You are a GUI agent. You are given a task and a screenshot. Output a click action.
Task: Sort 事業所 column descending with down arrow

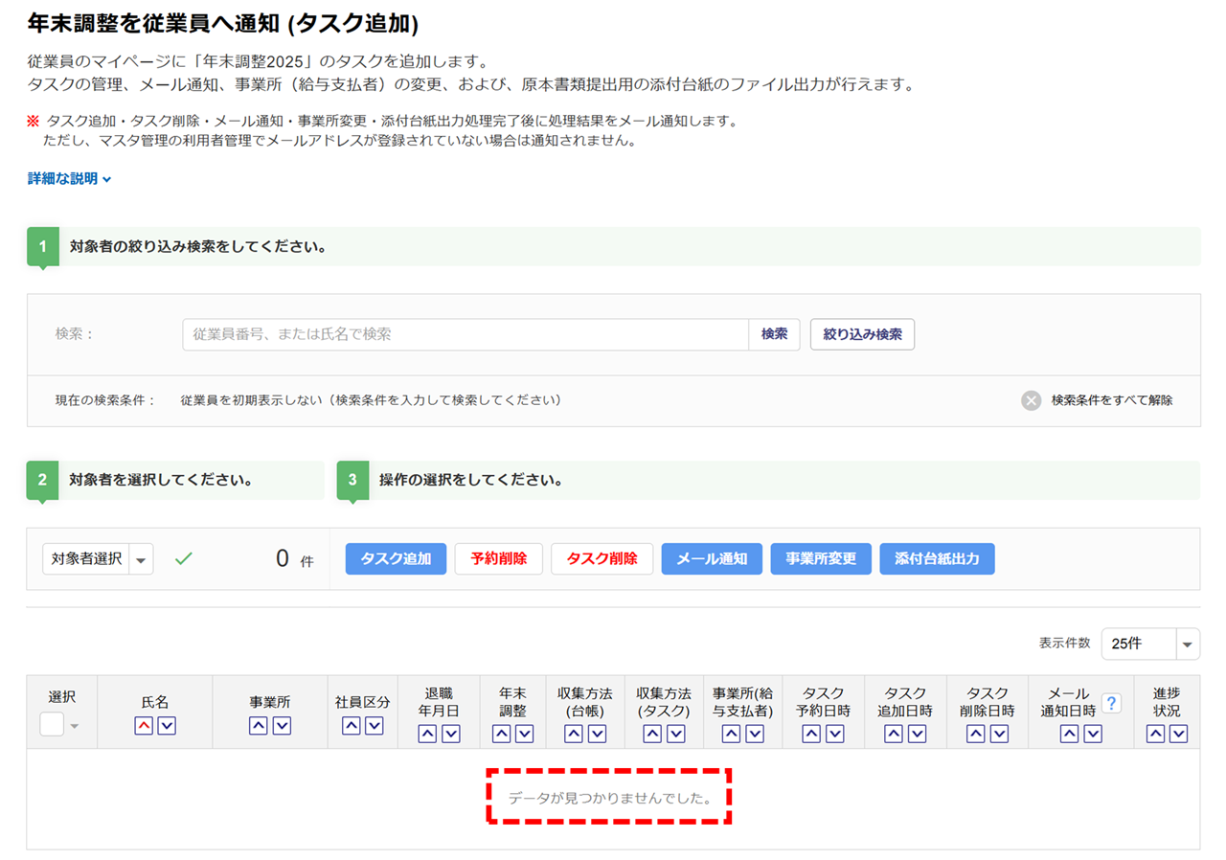point(282,727)
